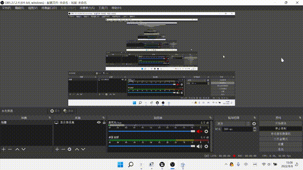Open the 文件(F) File menu

point(6,8)
